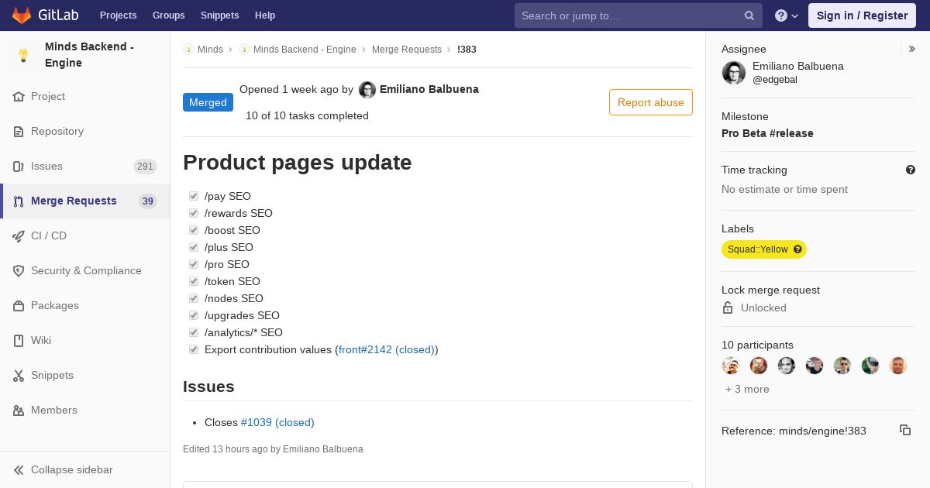Open the Help question mark menu
930x488 pixels.
(787, 15)
